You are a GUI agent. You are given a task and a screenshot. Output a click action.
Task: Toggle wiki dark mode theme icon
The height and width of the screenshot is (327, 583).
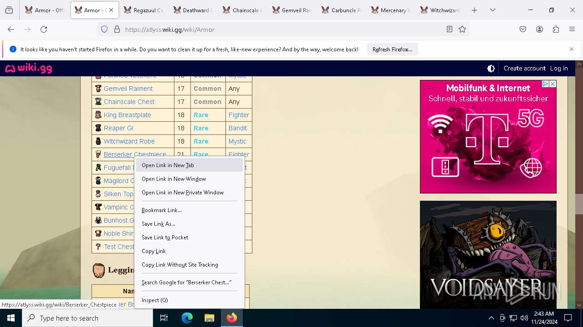pos(491,69)
